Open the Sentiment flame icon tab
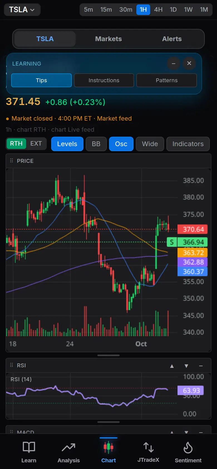217x469 pixels. coord(188,452)
